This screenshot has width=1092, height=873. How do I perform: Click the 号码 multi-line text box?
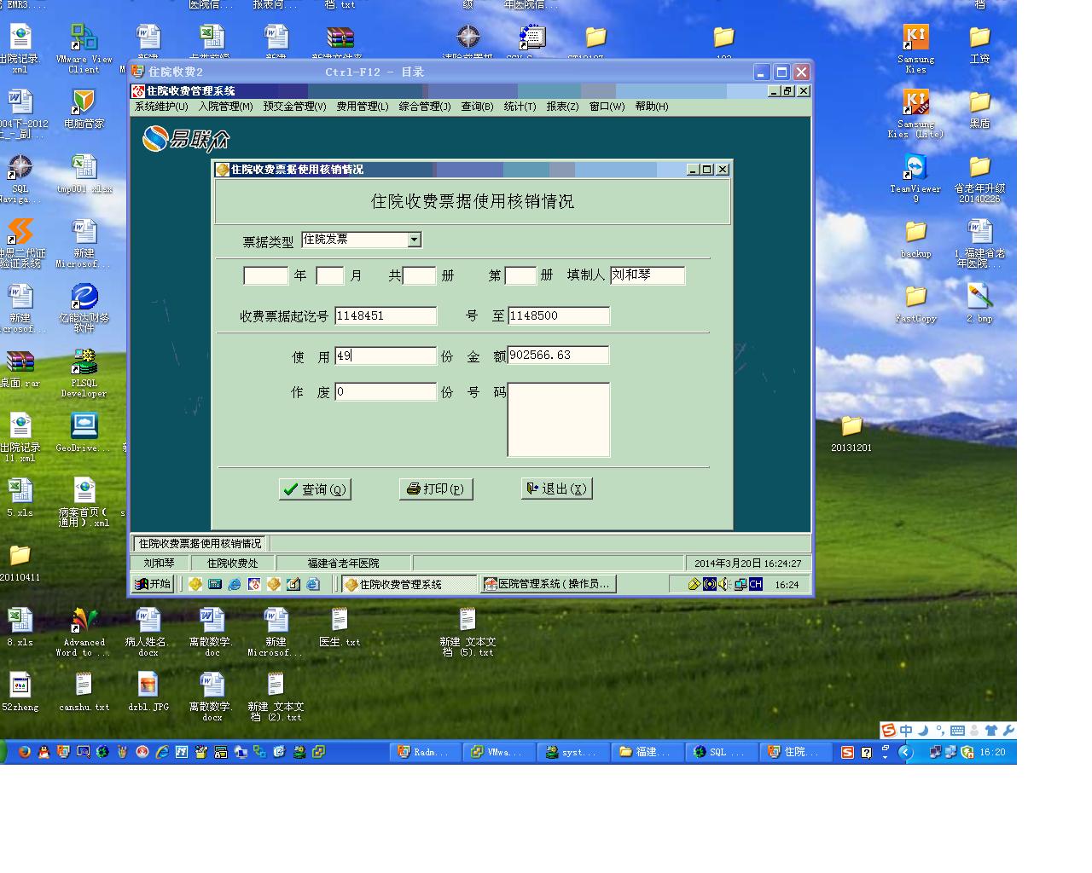(559, 419)
